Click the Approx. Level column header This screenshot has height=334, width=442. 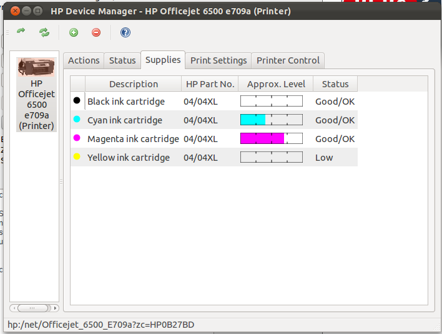[x=276, y=84]
